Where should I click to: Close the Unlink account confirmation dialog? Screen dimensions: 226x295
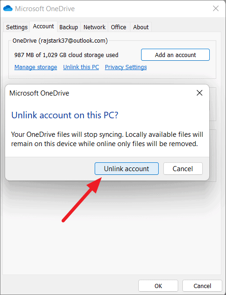click(x=200, y=93)
